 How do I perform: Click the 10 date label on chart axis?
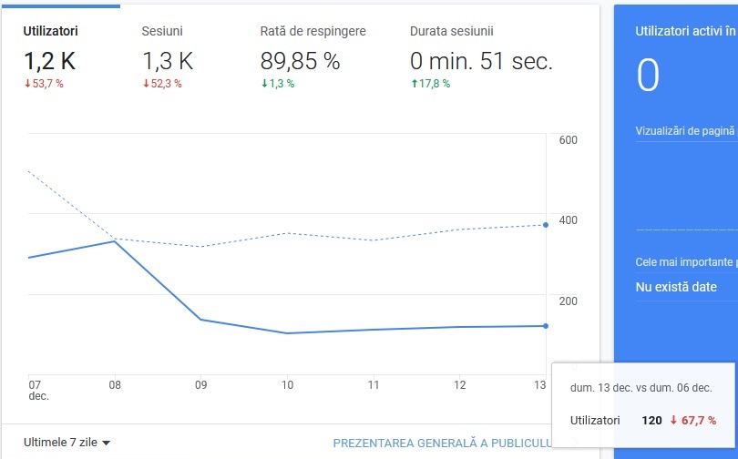click(x=287, y=385)
